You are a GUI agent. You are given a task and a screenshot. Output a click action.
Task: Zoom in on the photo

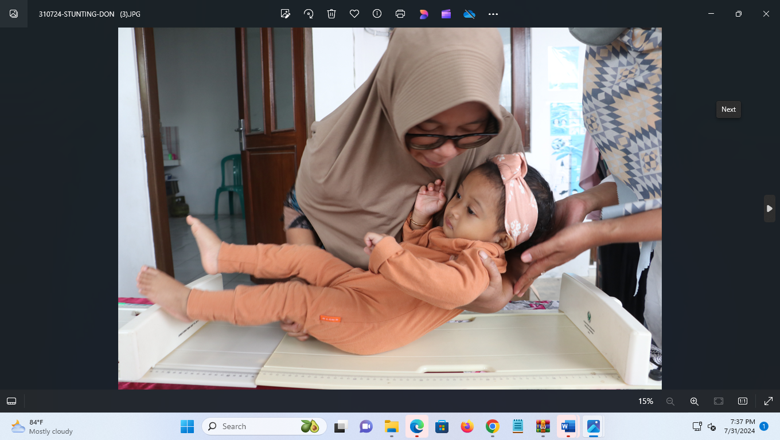694,401
